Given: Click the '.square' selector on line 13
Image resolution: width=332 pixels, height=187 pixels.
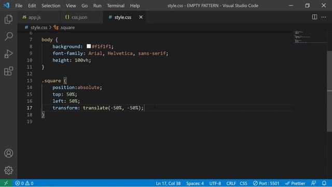Looking at the screenshot, I should (51, 81).
